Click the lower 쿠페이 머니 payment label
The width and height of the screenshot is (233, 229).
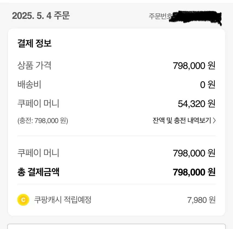(x=38, y=153)
